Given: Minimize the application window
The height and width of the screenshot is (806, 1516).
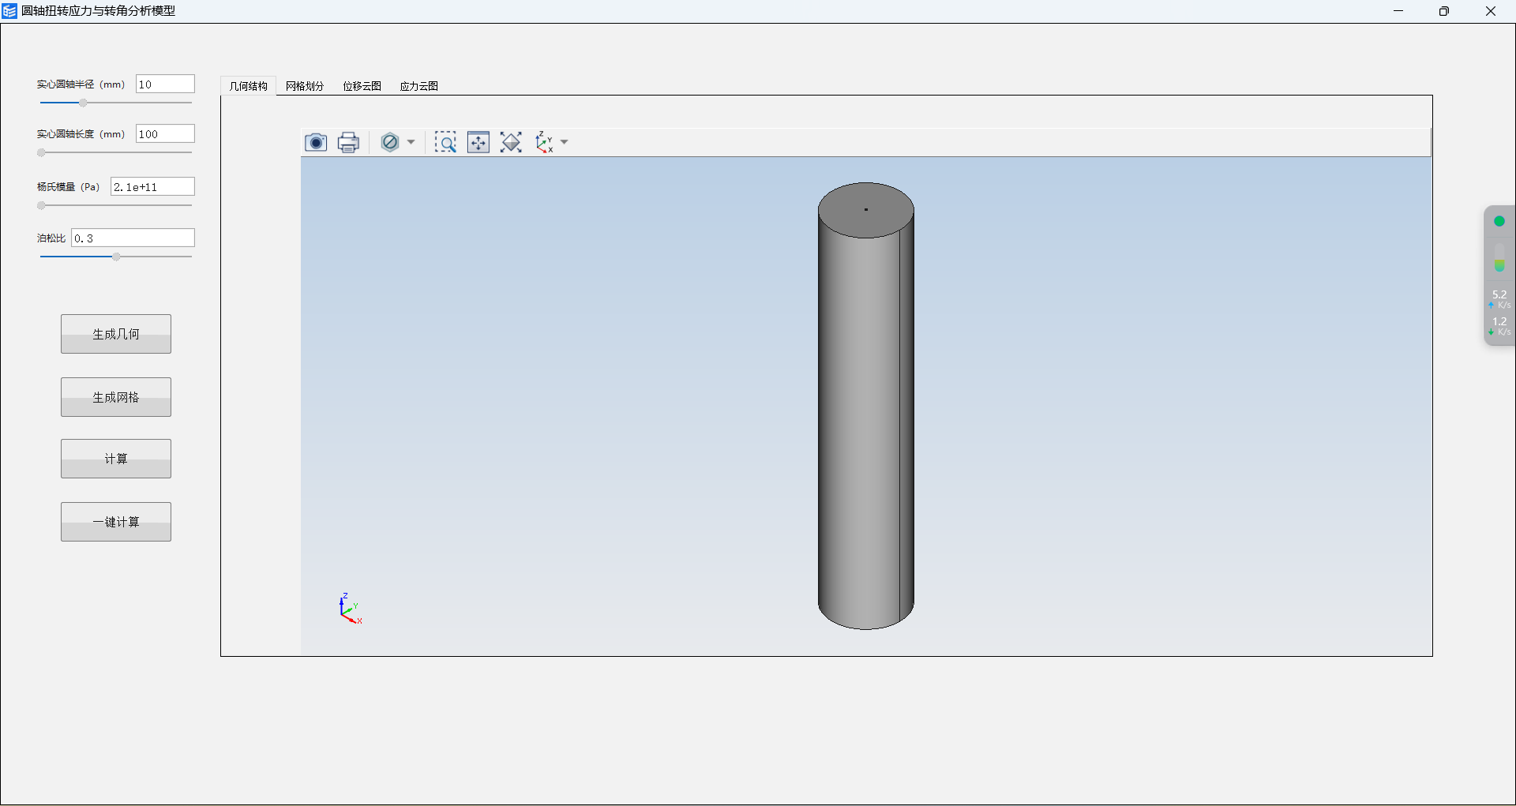Looking at the screenshot, I should pos(1398,11).
